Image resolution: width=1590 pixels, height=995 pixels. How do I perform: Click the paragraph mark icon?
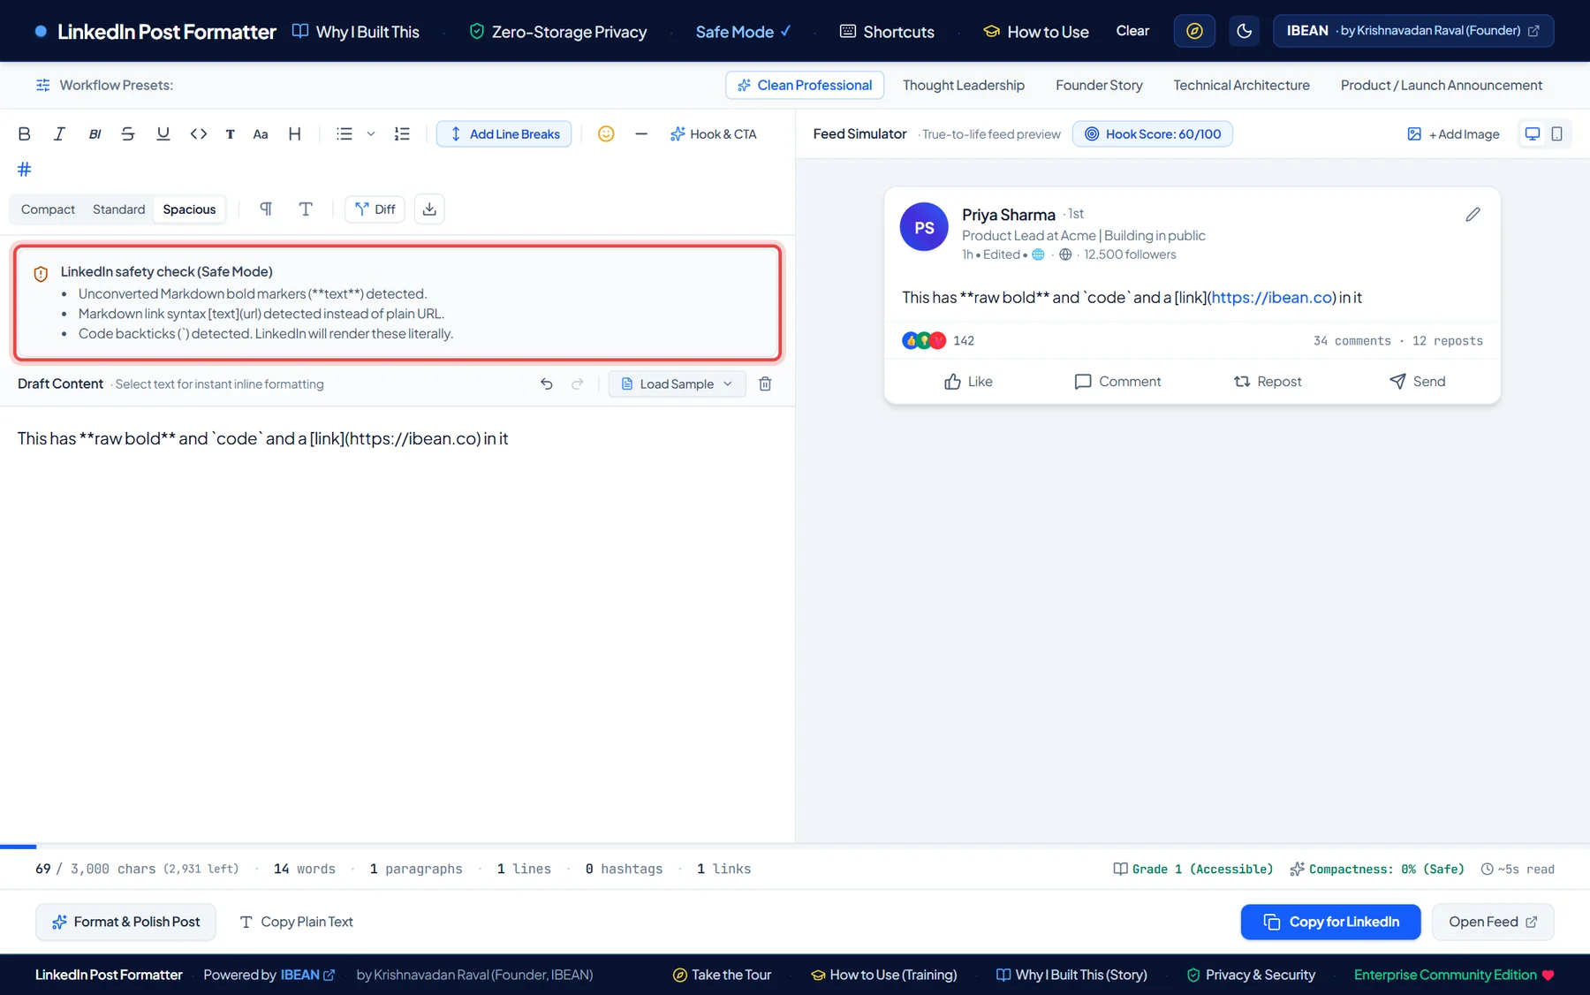pos(266,209)
